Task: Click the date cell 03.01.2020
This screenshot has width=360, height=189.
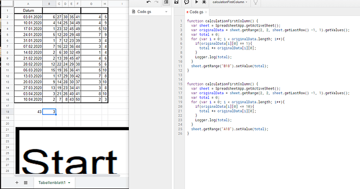Action: click(x=28, y=17)
